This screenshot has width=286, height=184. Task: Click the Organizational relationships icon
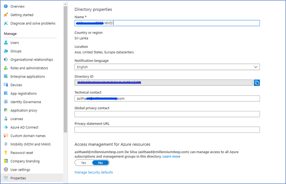6,59
